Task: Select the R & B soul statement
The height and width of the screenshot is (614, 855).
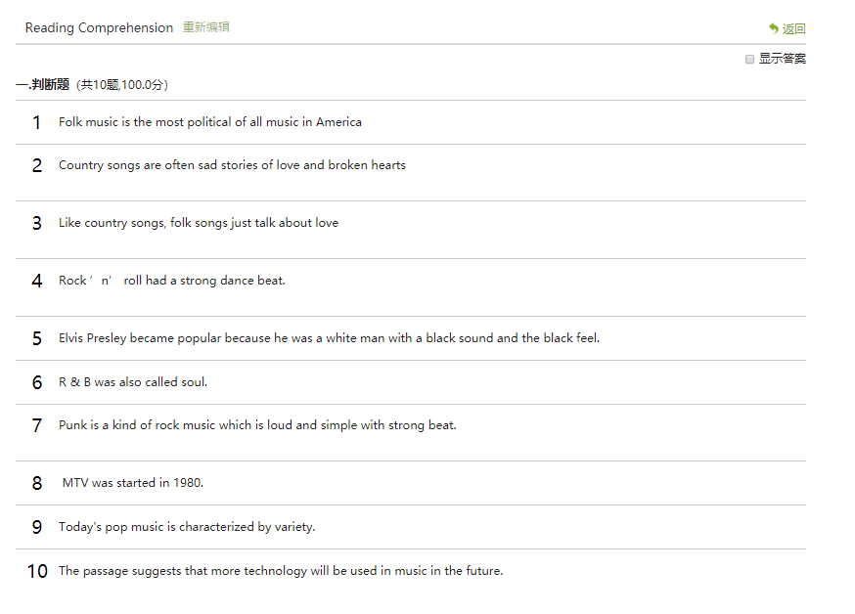Action: [x=133, y=382]
